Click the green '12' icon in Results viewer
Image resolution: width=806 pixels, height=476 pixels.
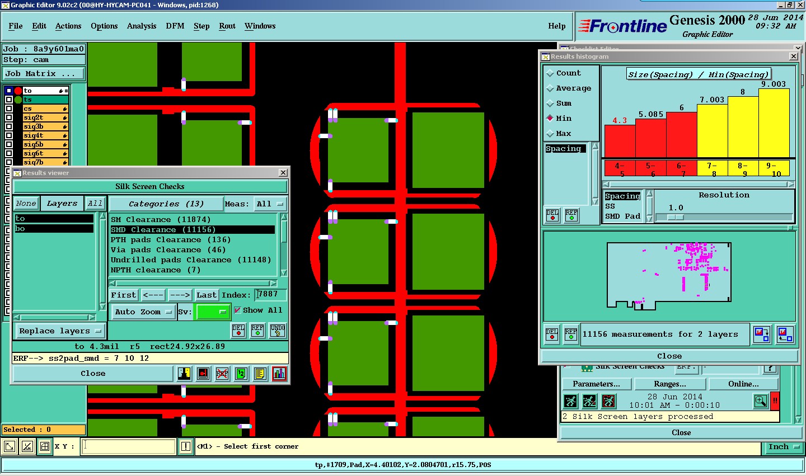241,374
